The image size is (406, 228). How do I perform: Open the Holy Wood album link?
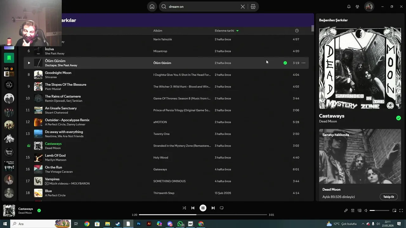click(160, 158)
